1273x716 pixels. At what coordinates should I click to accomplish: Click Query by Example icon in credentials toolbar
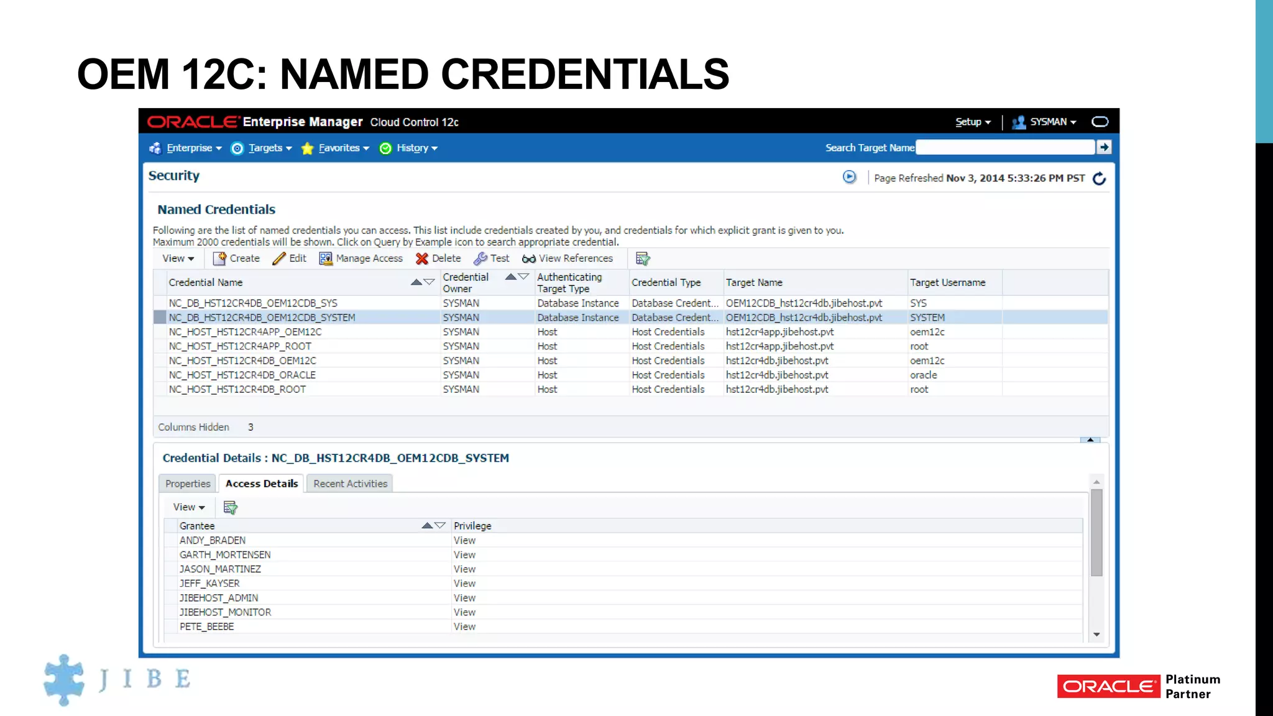tap(643, 259)
